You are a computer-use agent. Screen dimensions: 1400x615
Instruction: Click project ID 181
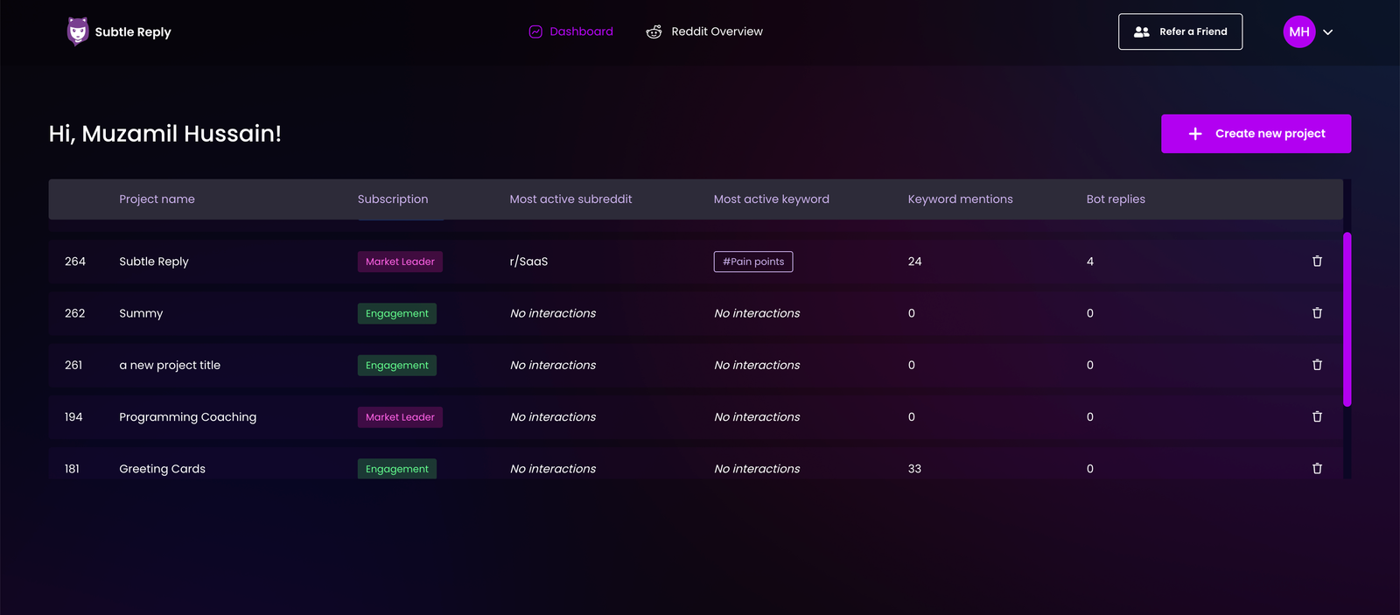(72, 469)
